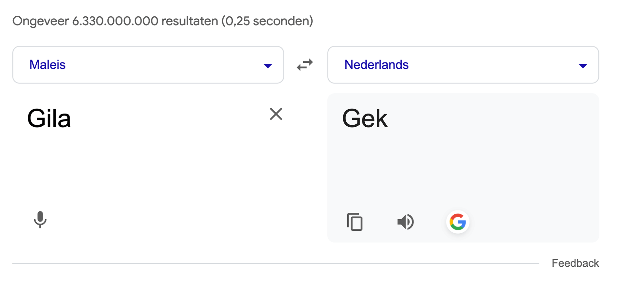This screenshot has height=304, width=622.
Task: Click the results count text
Action: (163, 21)
